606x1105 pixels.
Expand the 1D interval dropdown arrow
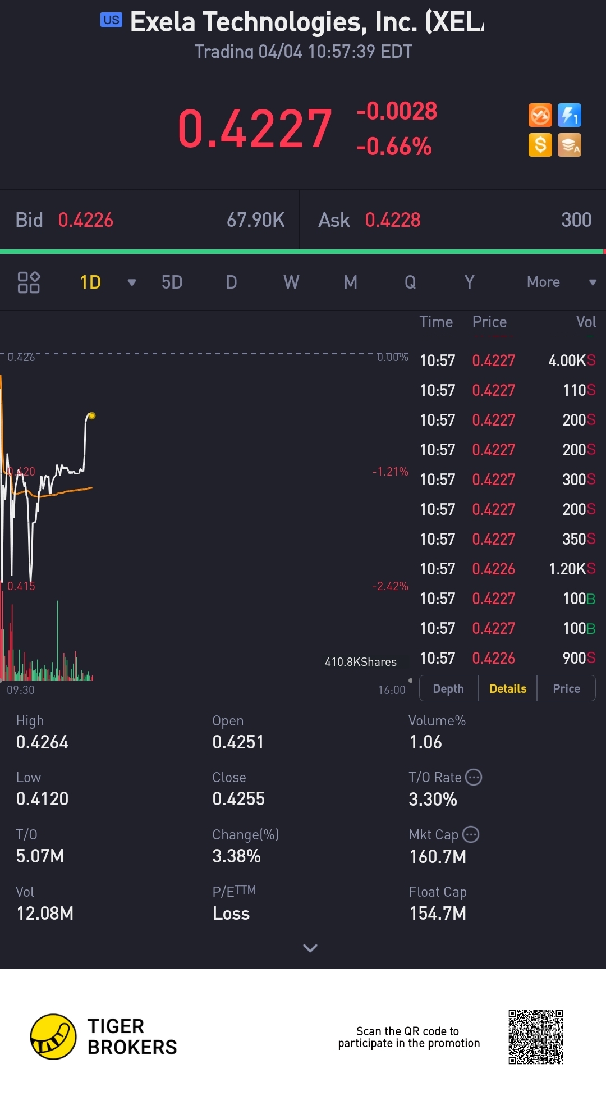click(132, 282)
